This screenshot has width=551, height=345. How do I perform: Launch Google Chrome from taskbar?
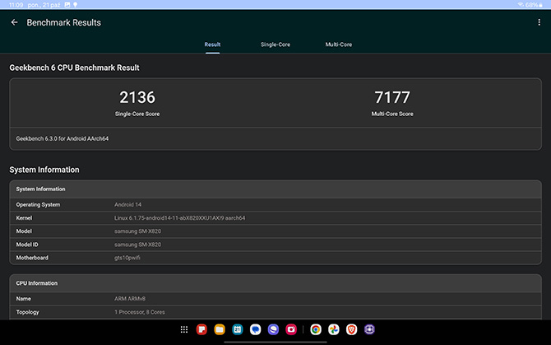[316, 329]
